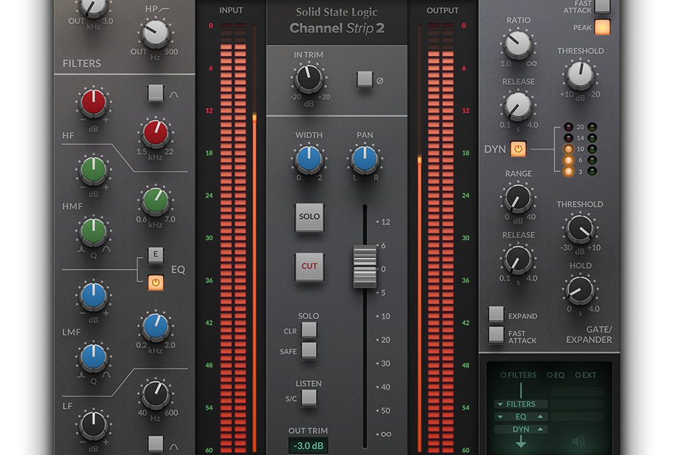Click the phase invert button

pyautogui.click(x=365, y=80)
